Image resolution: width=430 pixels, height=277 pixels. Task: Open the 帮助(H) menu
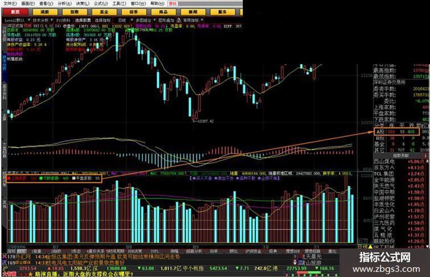pyautogui.click(x=157, y=4)
